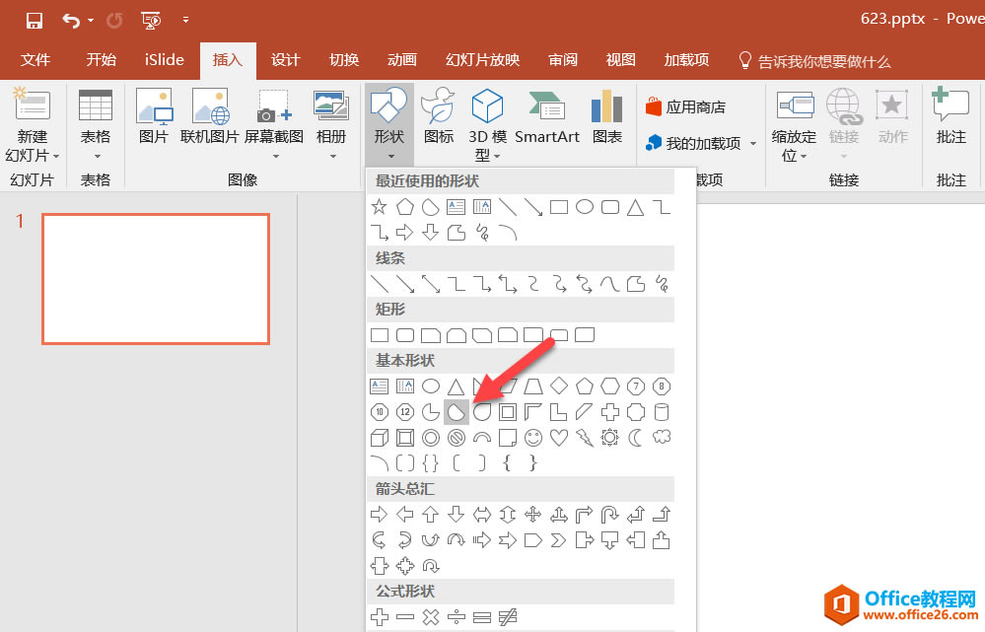Pick the rounded rectangle in rectangles section

click(x=405, y=335)
